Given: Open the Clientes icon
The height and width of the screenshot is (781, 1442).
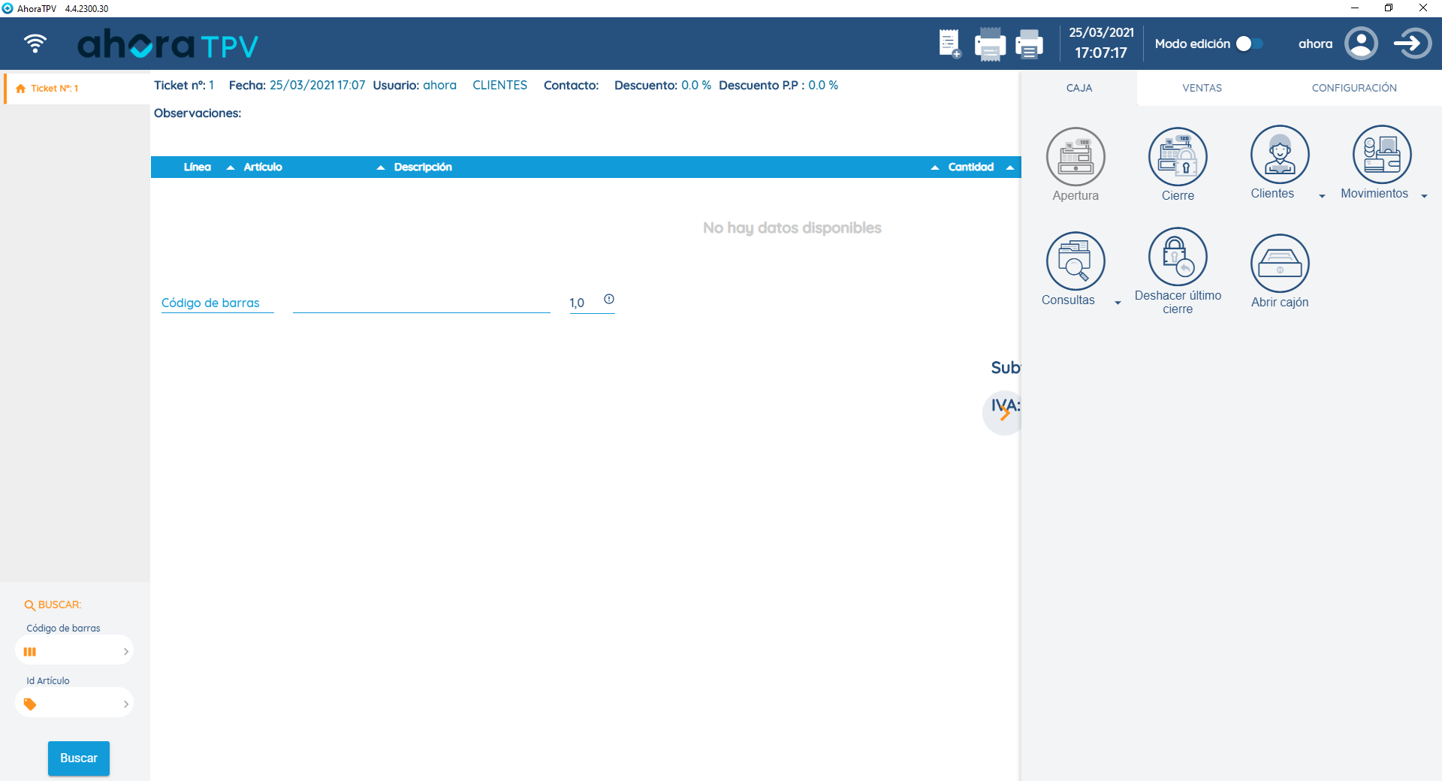Looking at the screenshot, I should point(1280,155).
